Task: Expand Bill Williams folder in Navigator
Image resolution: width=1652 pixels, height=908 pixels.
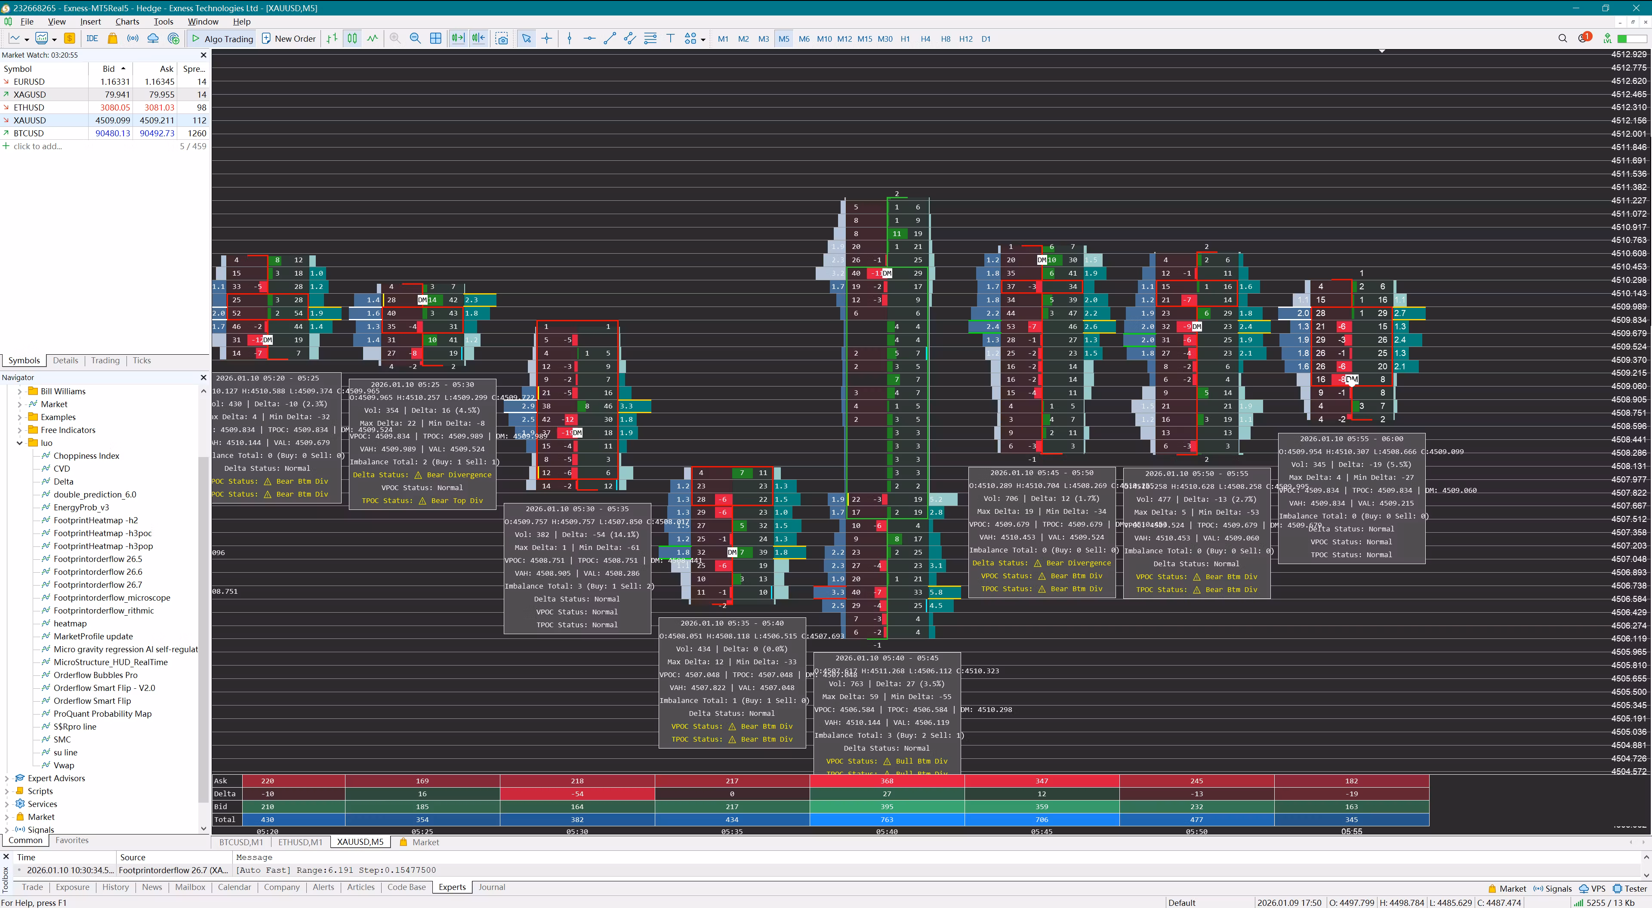Action: pos(19,392)
